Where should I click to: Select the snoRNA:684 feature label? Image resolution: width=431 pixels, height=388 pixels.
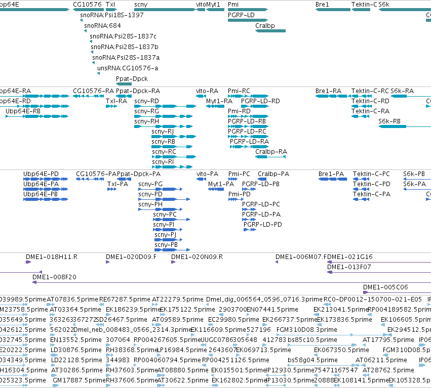[x=102, y=25]
